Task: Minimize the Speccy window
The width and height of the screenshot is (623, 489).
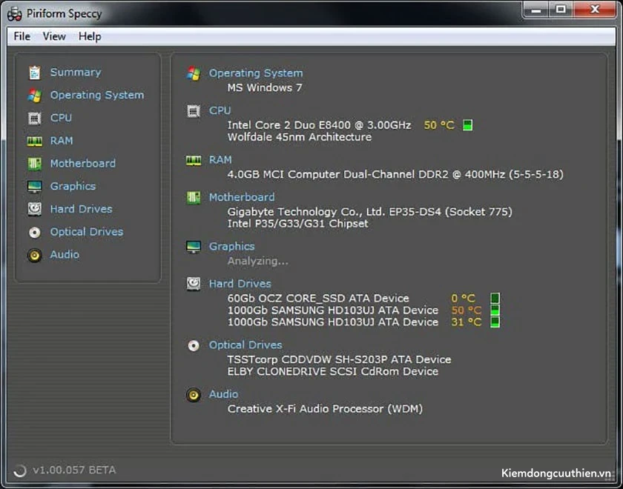Action: [x=536, y=10]
